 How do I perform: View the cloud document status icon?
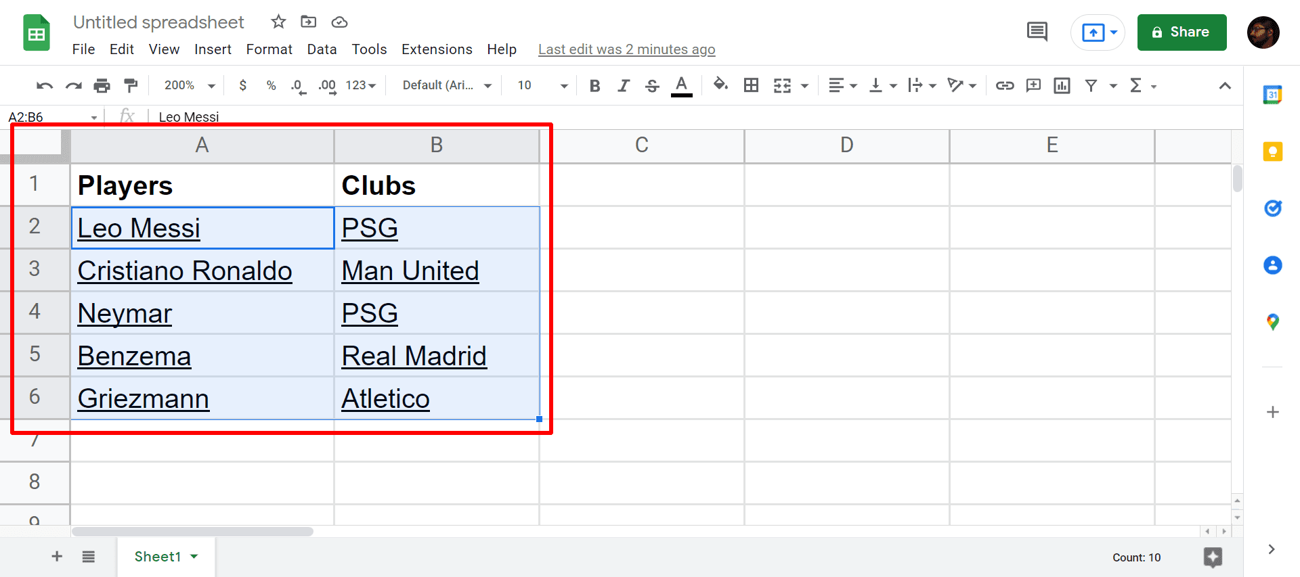click(x=339, y=22)
